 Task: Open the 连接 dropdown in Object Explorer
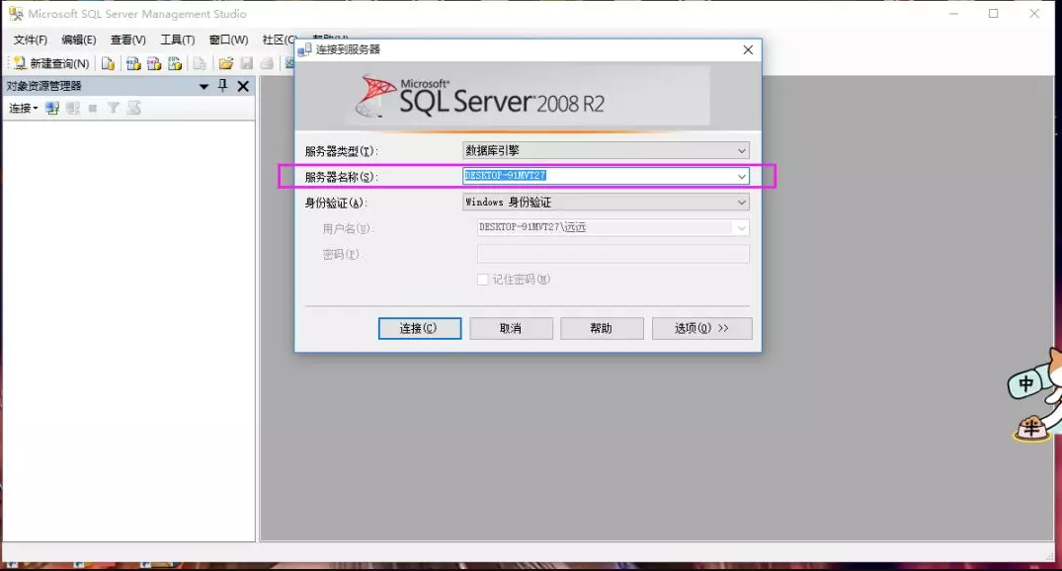tap(23, 109)
